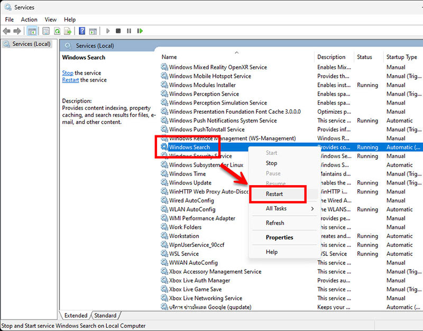The height and width of the screenshot is (331, 423).
Task: Click the Stop the service link
Action: tap(68, 73)
